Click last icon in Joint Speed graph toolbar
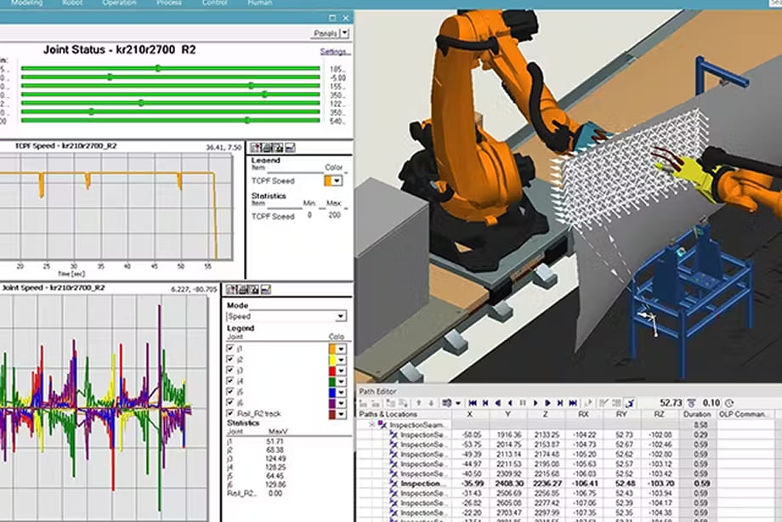 pyautogui.click(x=266, y=289)
